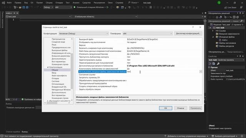Collapse the Исходные файлы folder in Solution Explorer
The width and height of the screenshot is (246, 138).
point(213,37)
